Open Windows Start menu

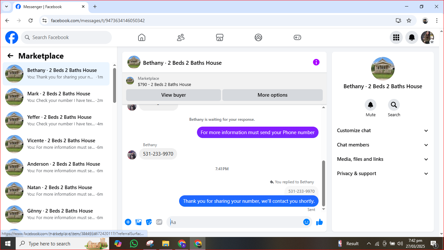(x=8, y=243)
